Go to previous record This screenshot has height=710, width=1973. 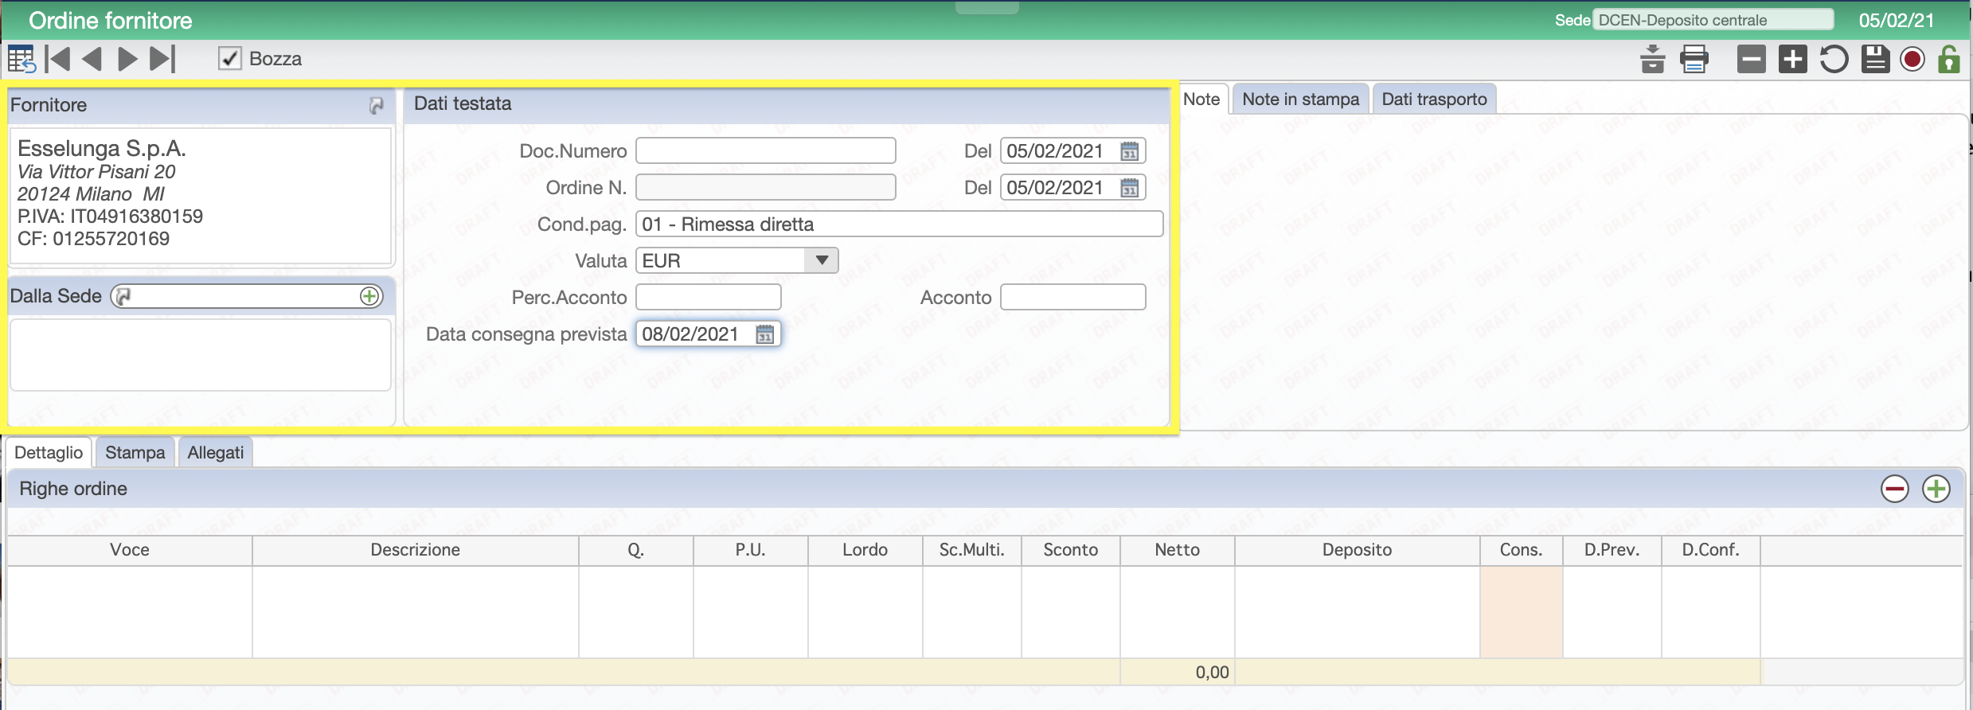click(x=92, y=59)
